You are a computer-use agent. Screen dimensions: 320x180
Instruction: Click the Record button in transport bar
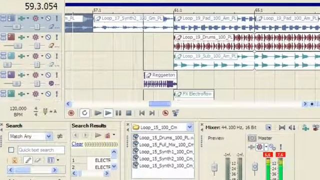(x=71, y=113)
